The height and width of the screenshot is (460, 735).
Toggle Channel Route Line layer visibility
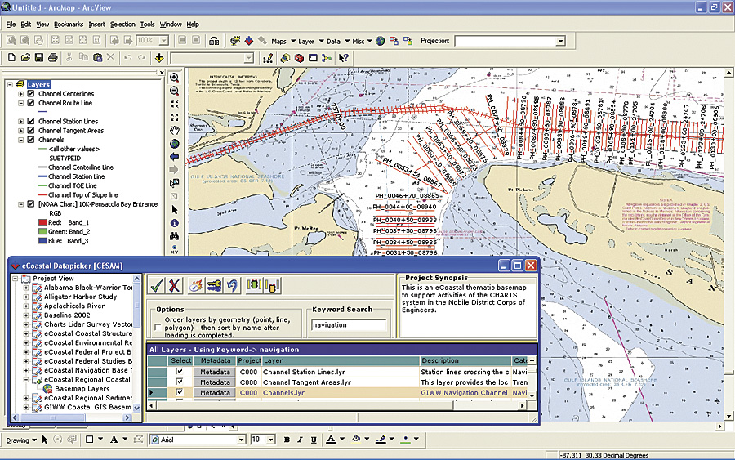(31, 103)
